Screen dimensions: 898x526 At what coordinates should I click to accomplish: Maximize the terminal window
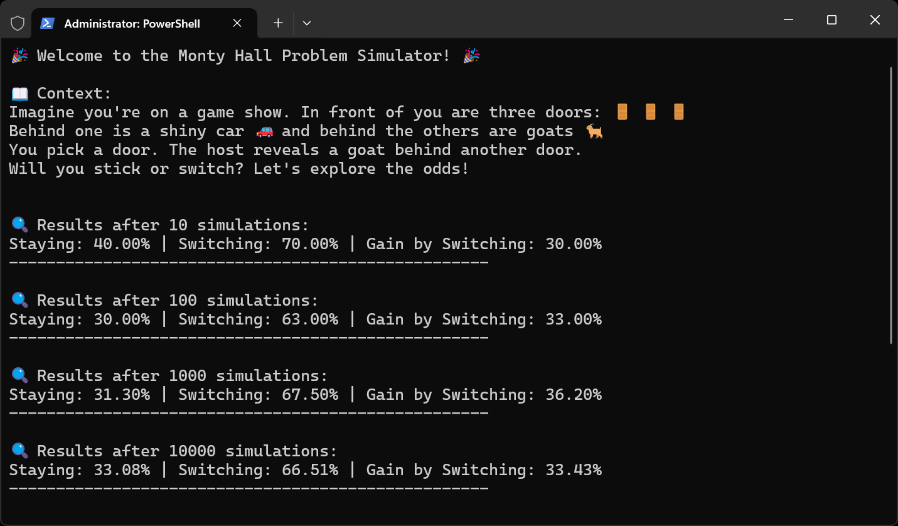click(x=831, y=20)
